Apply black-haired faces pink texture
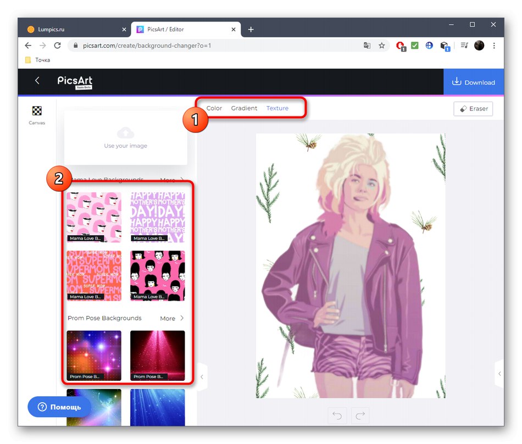This screenshot has width=522, height=444. coord(158,276)
